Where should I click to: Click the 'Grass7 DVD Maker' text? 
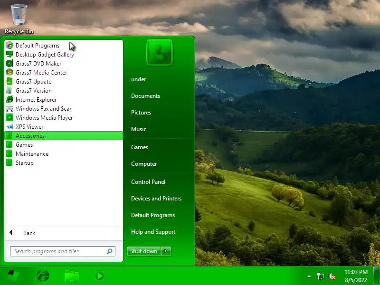click(x=38, y=64)
